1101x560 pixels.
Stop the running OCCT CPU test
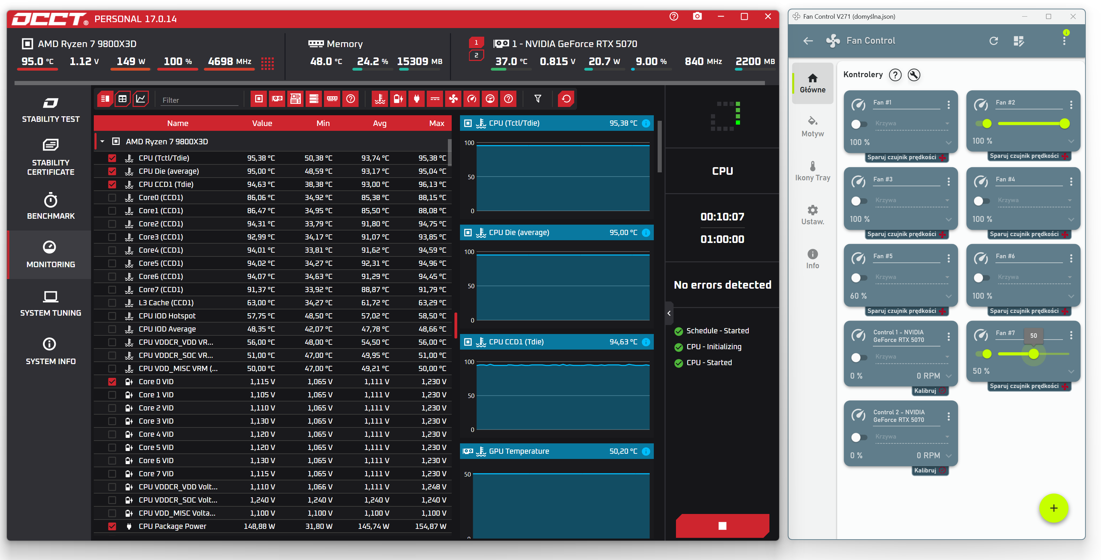722,526
